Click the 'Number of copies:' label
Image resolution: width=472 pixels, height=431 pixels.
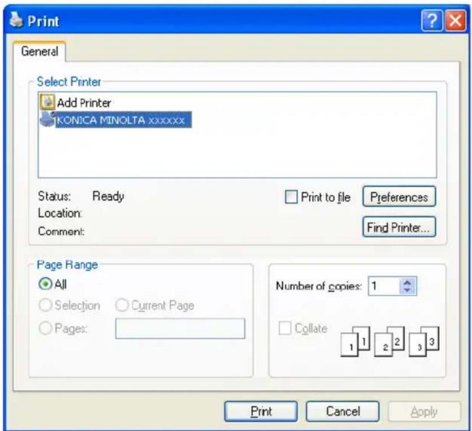point(318,286)
